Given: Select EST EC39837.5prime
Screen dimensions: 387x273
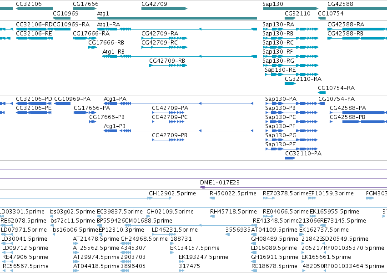Looking at the screenshot, I should [x=99, y=216].
